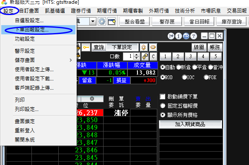Select the ROD order type radio
The width and height of the screenshot is (249, 165).
coord(163,77)
